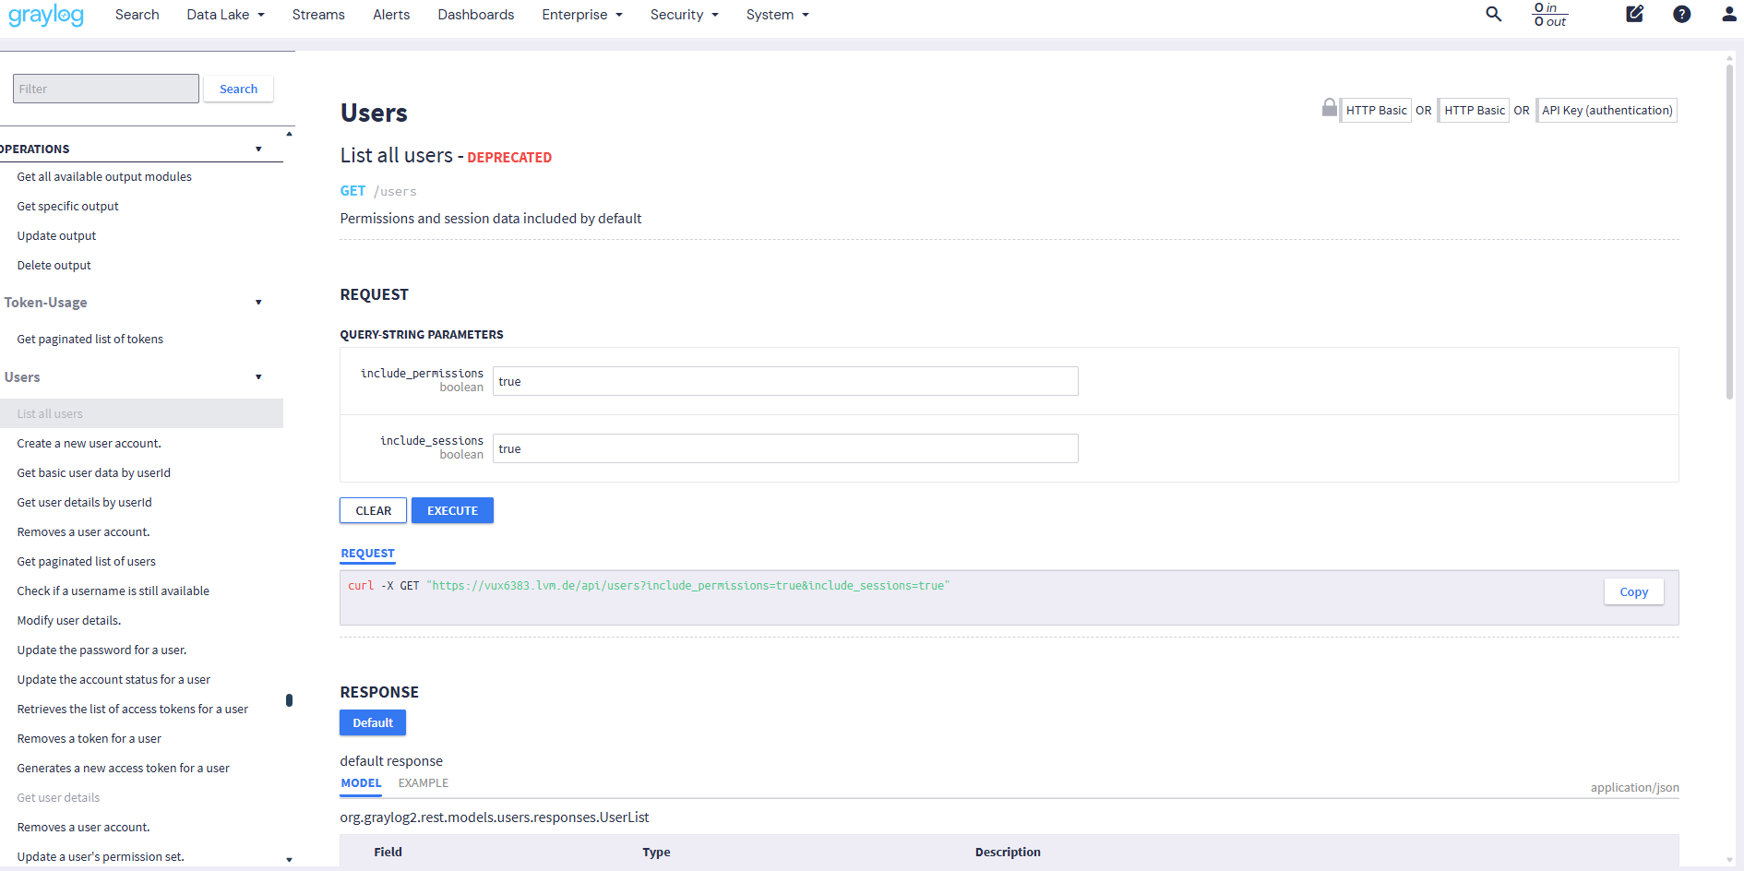Click the Graylog logo
This screenshot has height=871, width=1744.
coord(46,15)
